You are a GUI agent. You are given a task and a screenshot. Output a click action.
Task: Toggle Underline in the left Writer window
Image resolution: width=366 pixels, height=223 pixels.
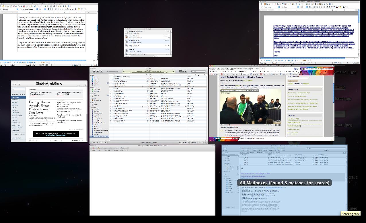point(53,9)
